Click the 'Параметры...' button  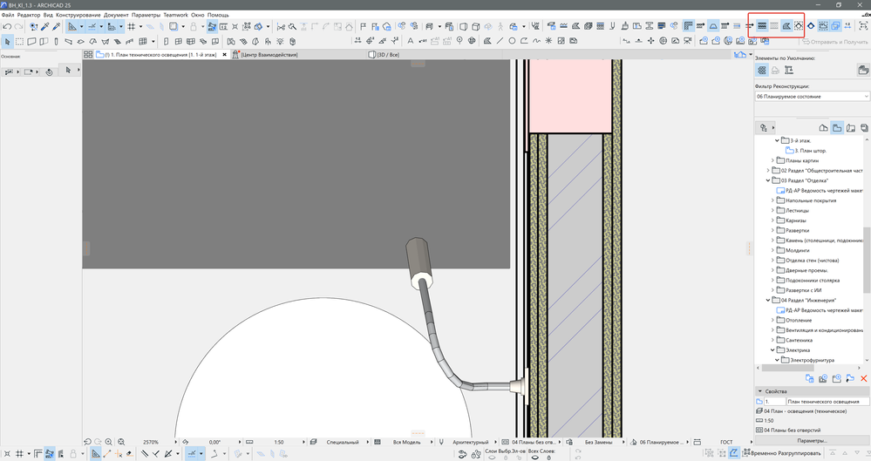(x=812, y=441)
